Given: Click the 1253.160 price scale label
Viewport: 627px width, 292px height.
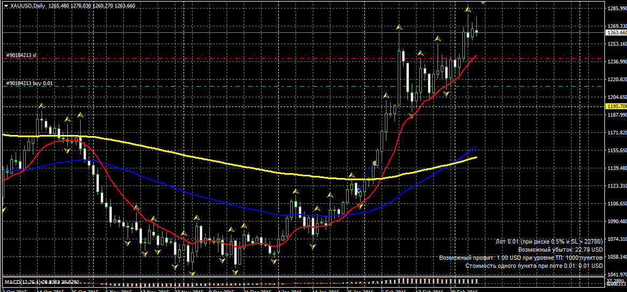Looking at the screenshot, I should point(617,44).
